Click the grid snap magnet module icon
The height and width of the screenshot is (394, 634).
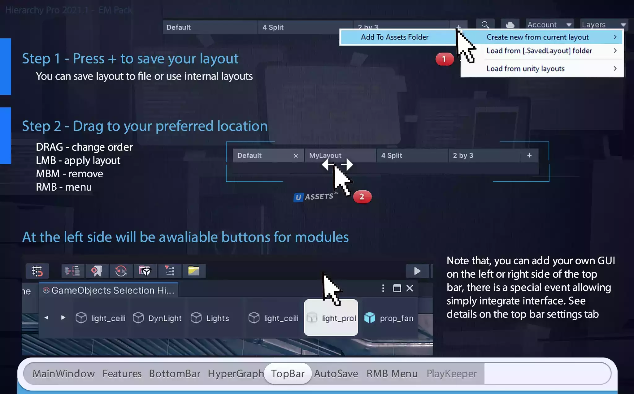pyautogui.click(x=37, y=271)
